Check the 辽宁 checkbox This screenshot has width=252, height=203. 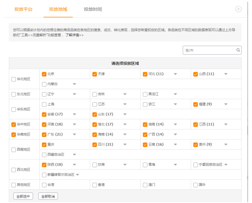(44, 94)
